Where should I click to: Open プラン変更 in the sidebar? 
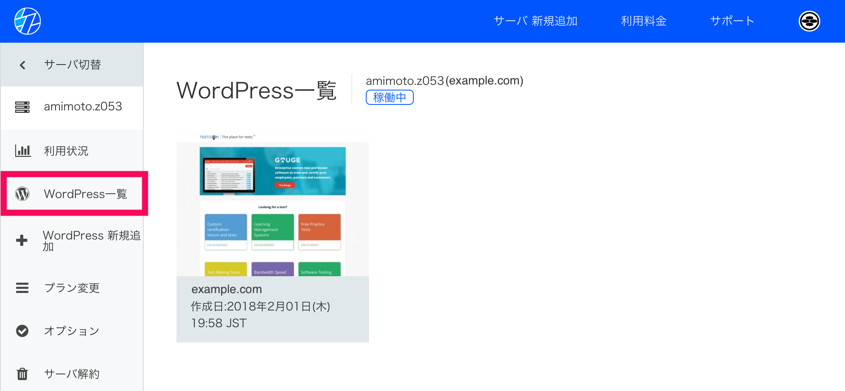pos(72,288)
